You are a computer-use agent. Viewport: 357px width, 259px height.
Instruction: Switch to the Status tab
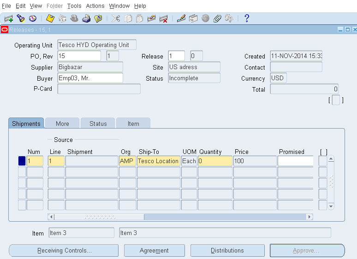98,124
